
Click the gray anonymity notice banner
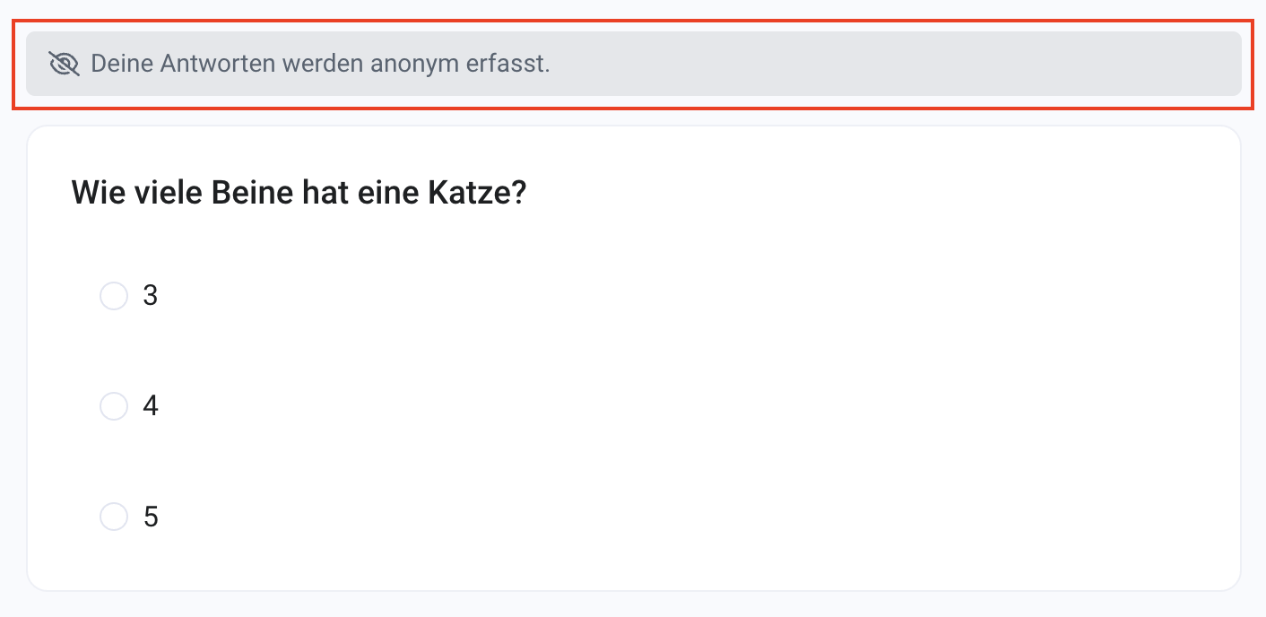click(633, 64)
